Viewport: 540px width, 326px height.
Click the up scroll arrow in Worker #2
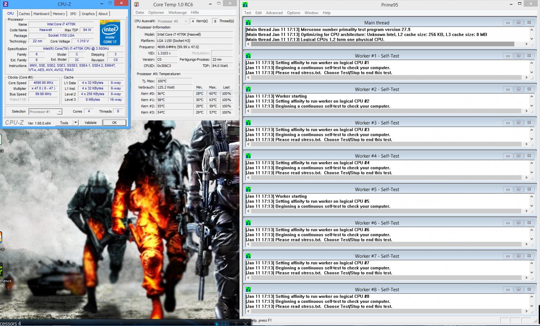[532, 96]
